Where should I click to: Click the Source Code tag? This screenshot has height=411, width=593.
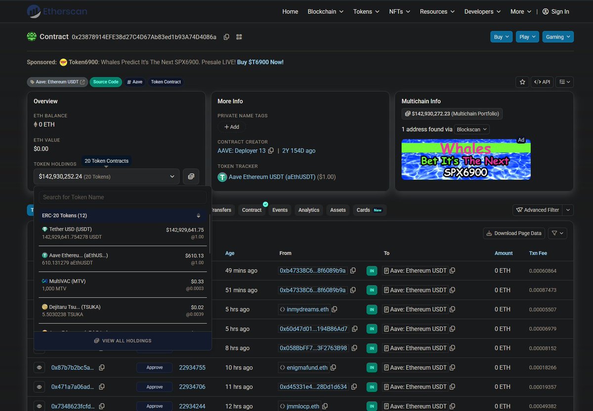pos(106,82)
